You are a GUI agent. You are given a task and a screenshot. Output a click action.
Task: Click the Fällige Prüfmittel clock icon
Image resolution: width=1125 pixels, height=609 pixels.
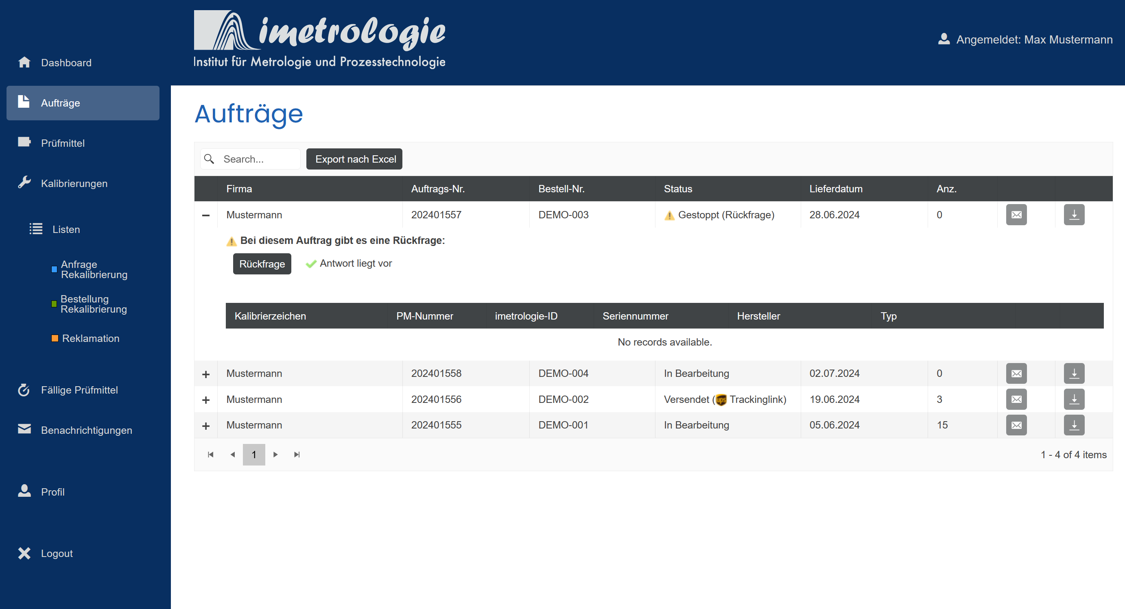(24, 389)
